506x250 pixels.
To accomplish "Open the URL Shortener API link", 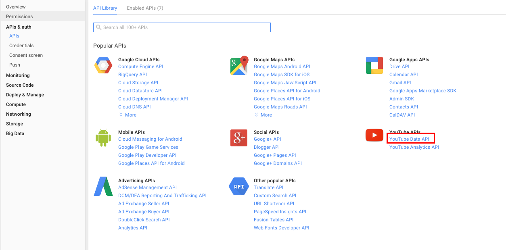I will (274, 204).
